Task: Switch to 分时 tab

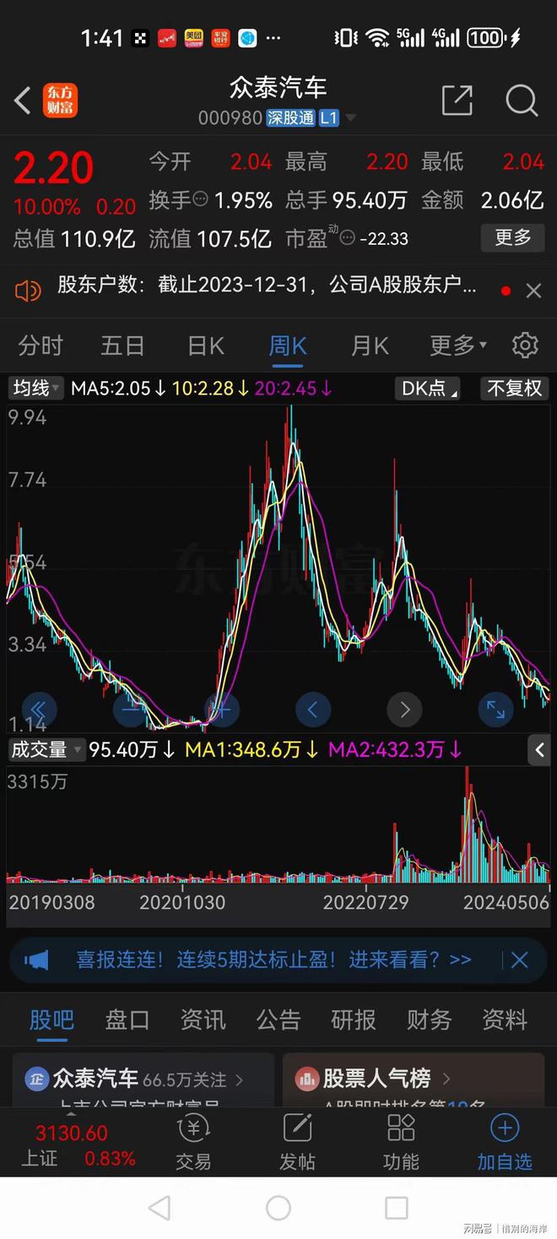Action: pyautogui.click(x=41, y=345)
